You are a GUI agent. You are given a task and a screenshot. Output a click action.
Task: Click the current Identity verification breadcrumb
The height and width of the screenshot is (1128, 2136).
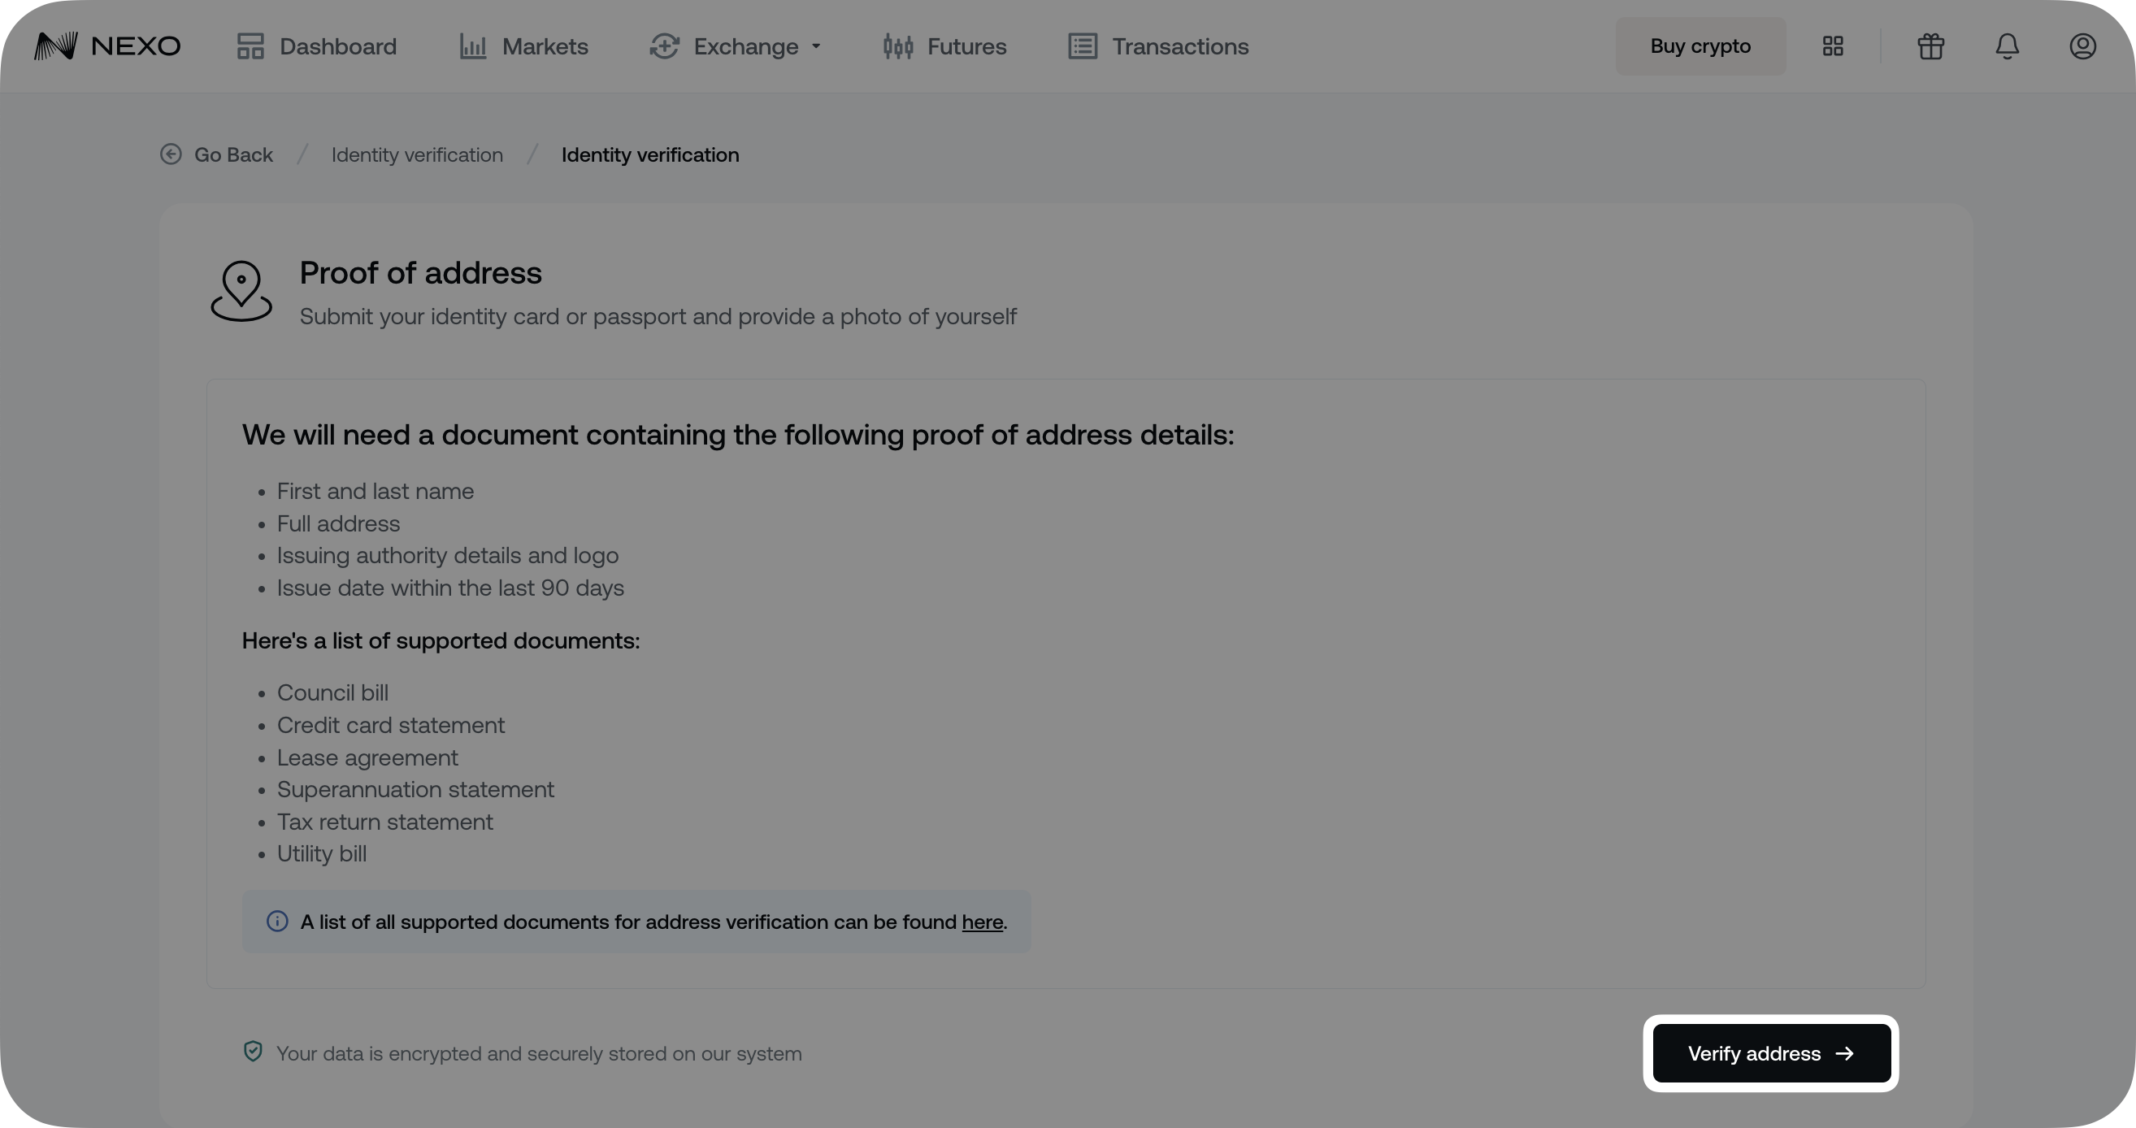tap(650, 155)
